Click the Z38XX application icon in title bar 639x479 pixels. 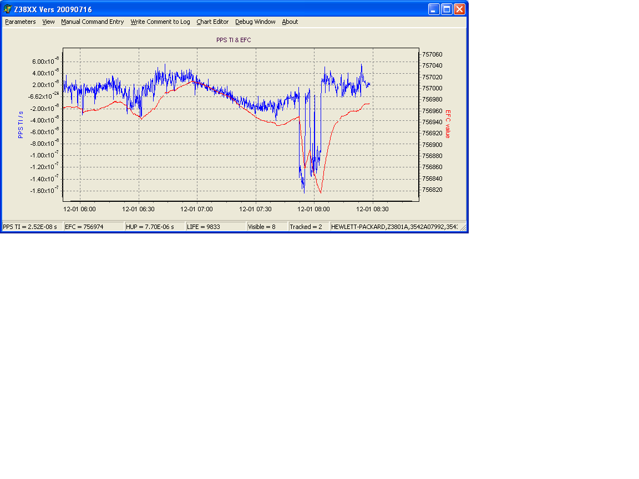[x=7, y=9]
